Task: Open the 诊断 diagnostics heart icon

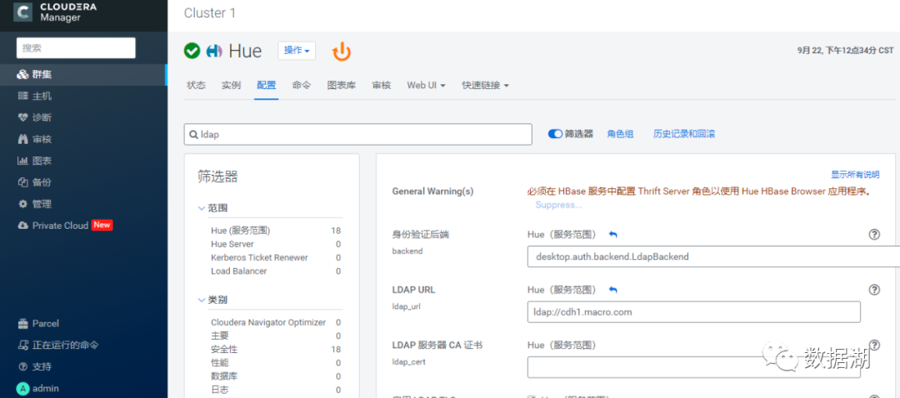Action: pyautogui.click(x=22, y=117)
